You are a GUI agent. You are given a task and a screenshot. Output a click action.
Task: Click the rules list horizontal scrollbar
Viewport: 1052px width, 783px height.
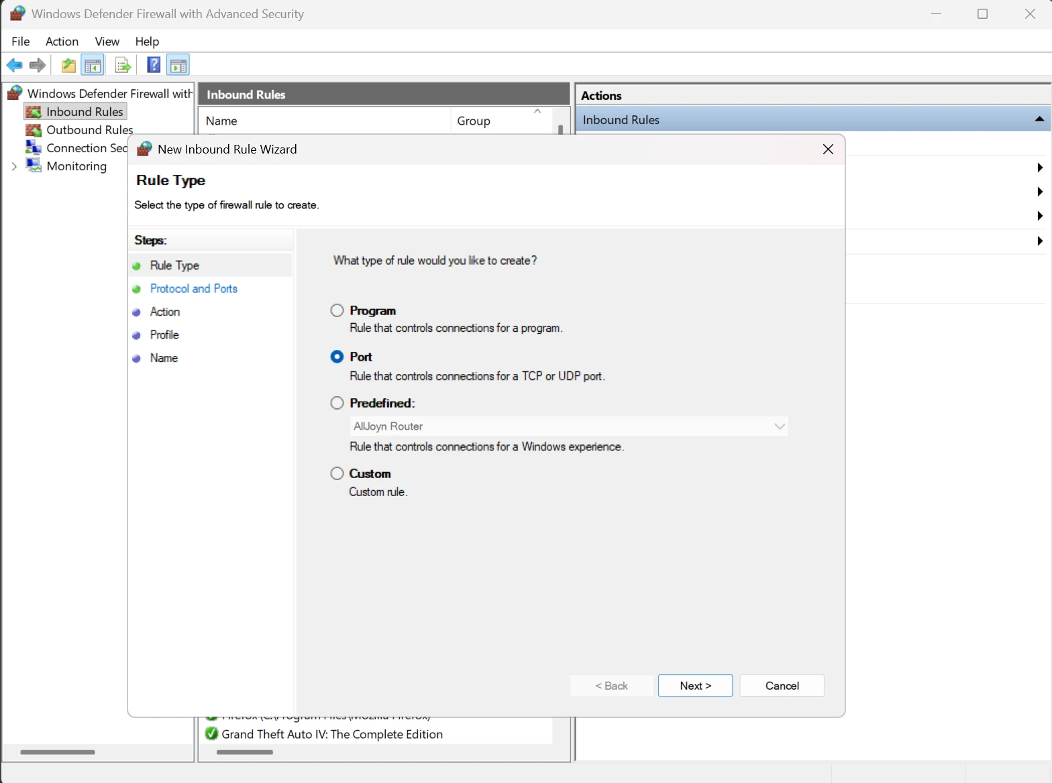(x=245, y=752)
